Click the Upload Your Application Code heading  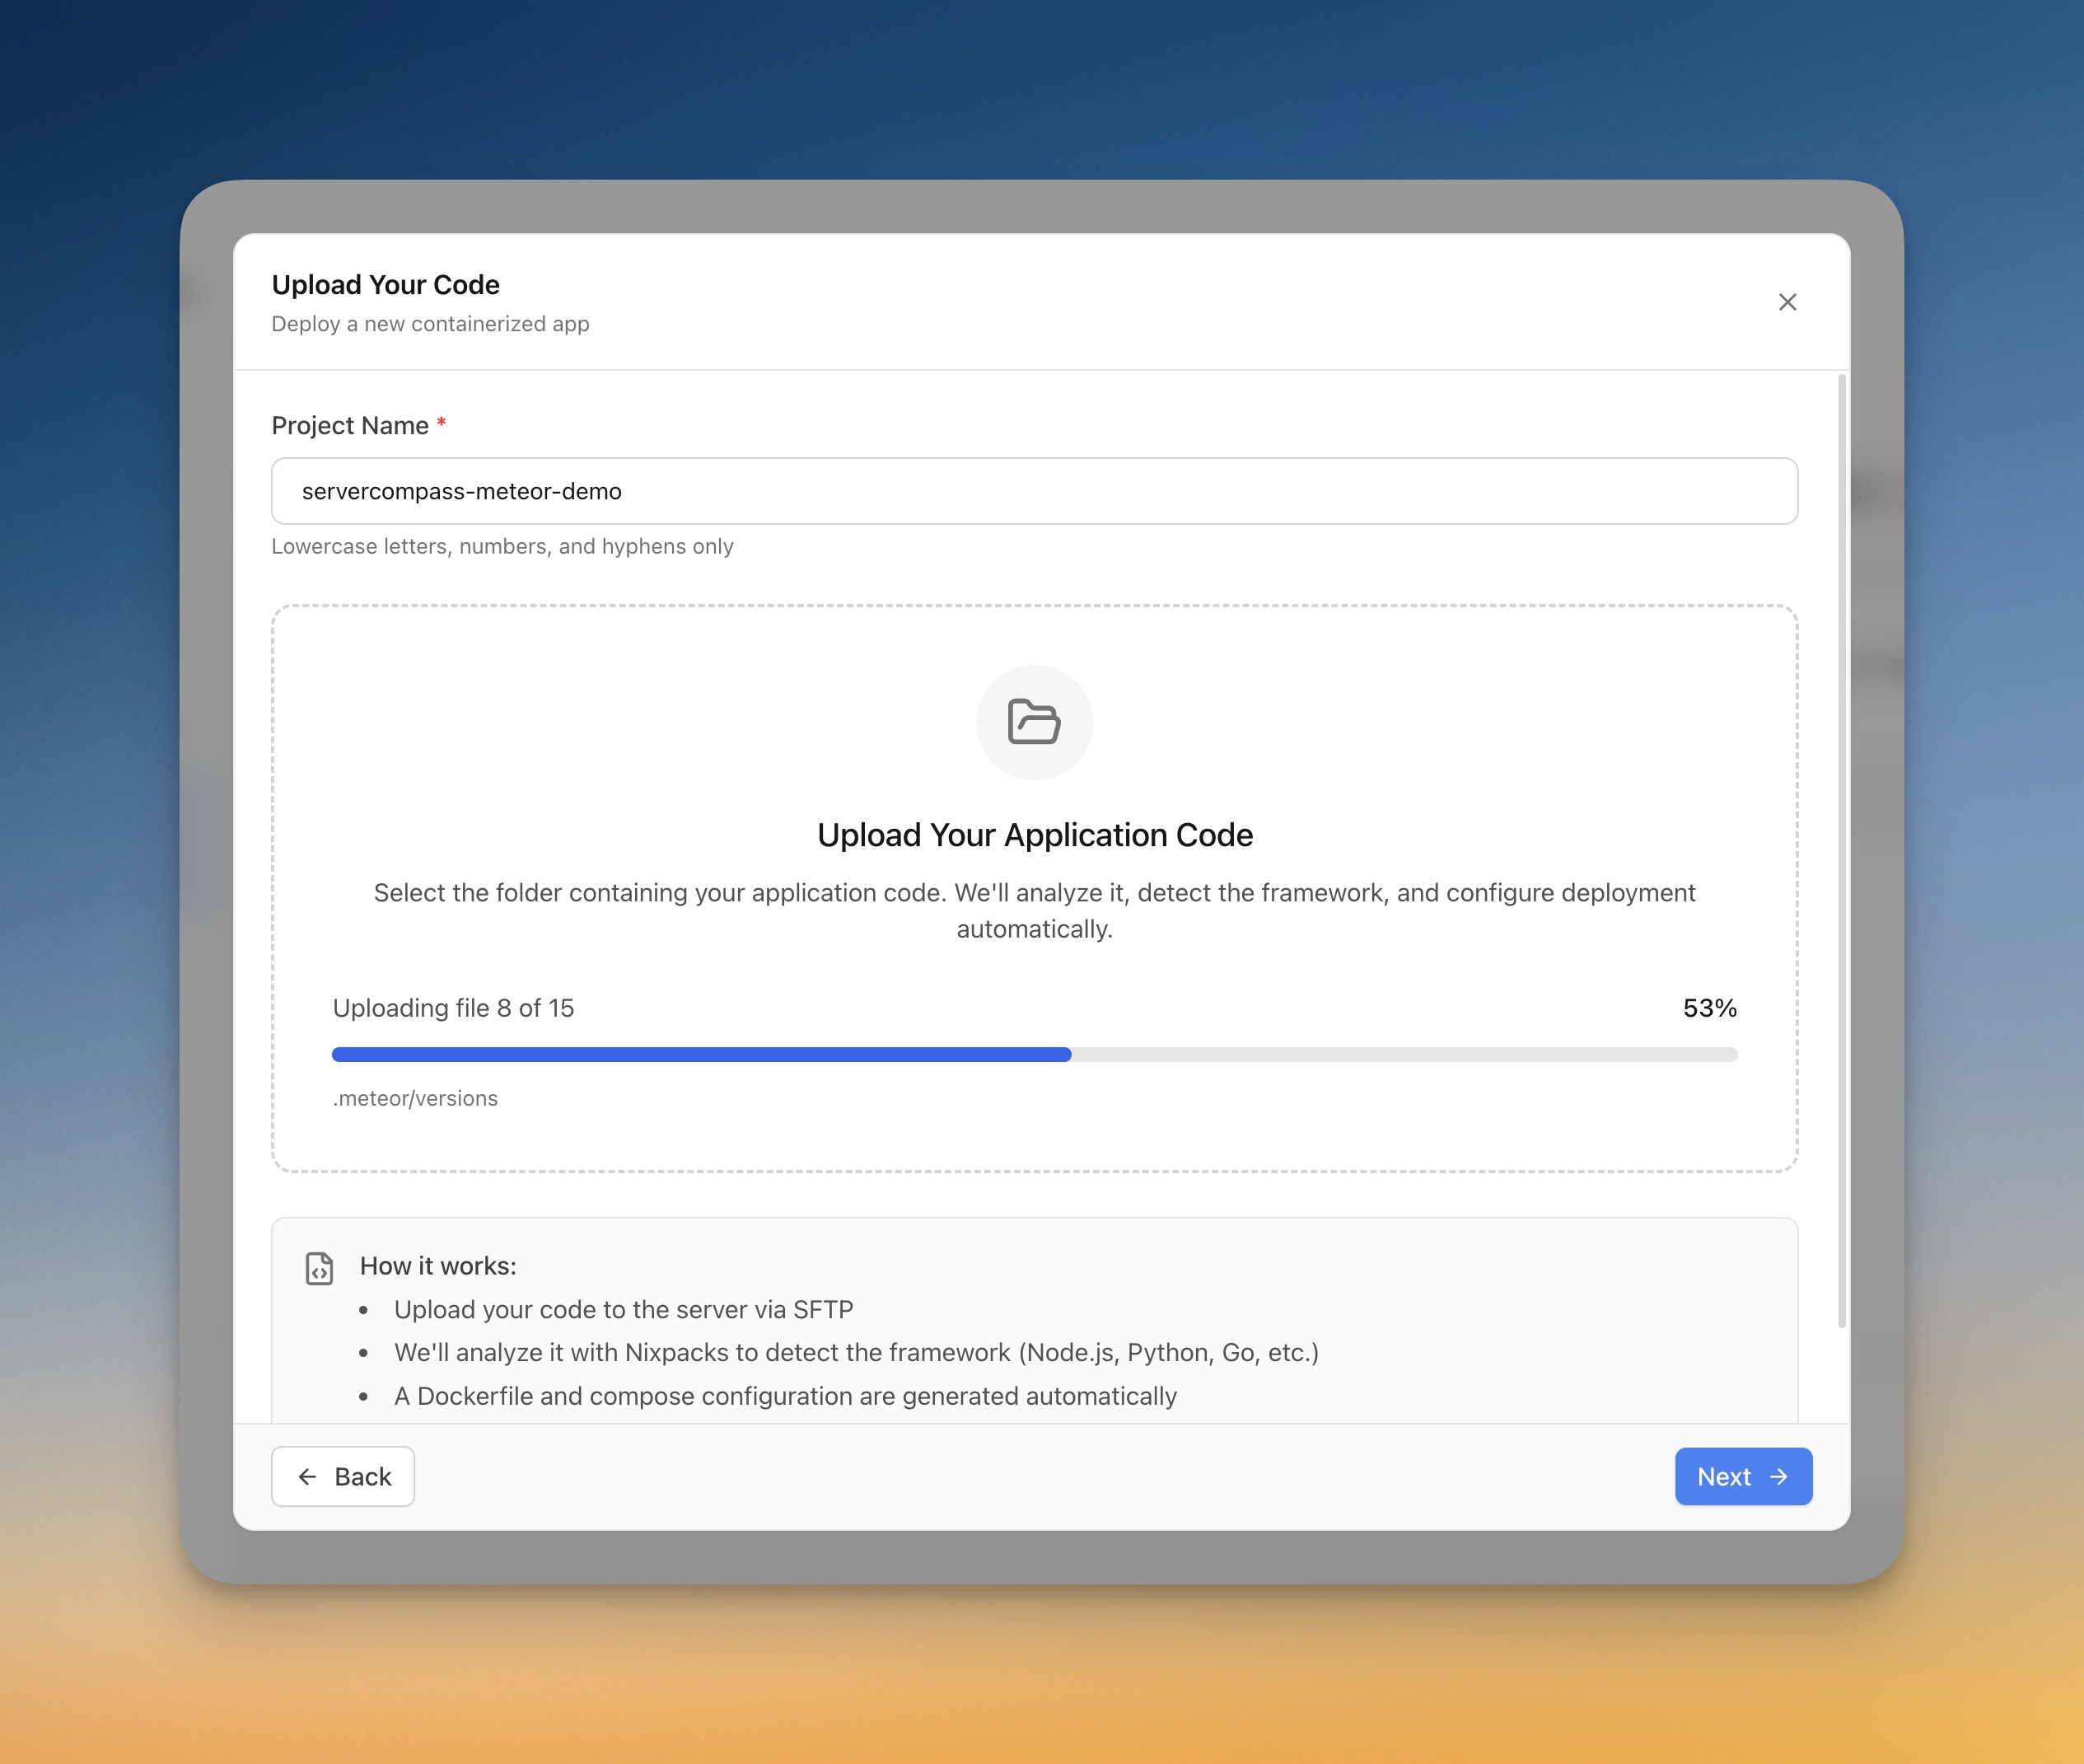click(x=1035, y=834)
